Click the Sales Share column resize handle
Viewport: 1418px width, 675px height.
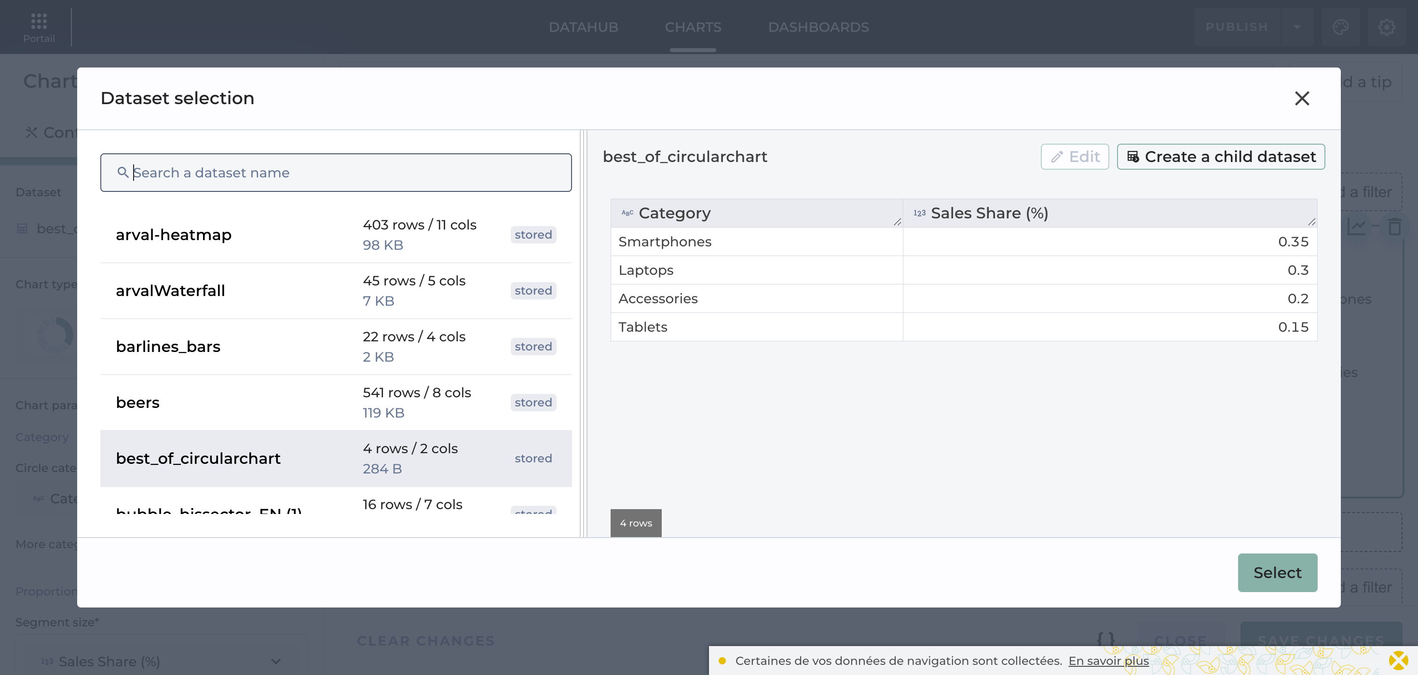[x=1312, y=222]
